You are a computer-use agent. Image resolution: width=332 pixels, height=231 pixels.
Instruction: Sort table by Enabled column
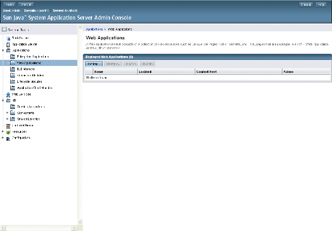pos(145,72)
